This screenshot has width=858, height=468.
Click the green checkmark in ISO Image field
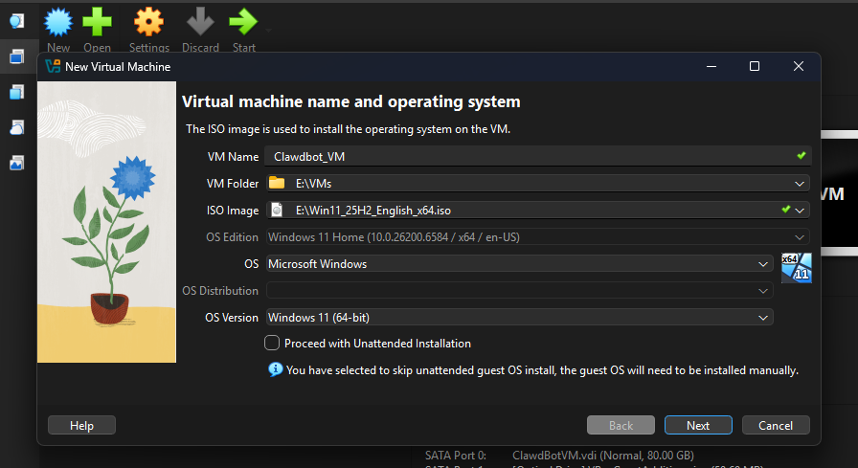tap(786, 210)
